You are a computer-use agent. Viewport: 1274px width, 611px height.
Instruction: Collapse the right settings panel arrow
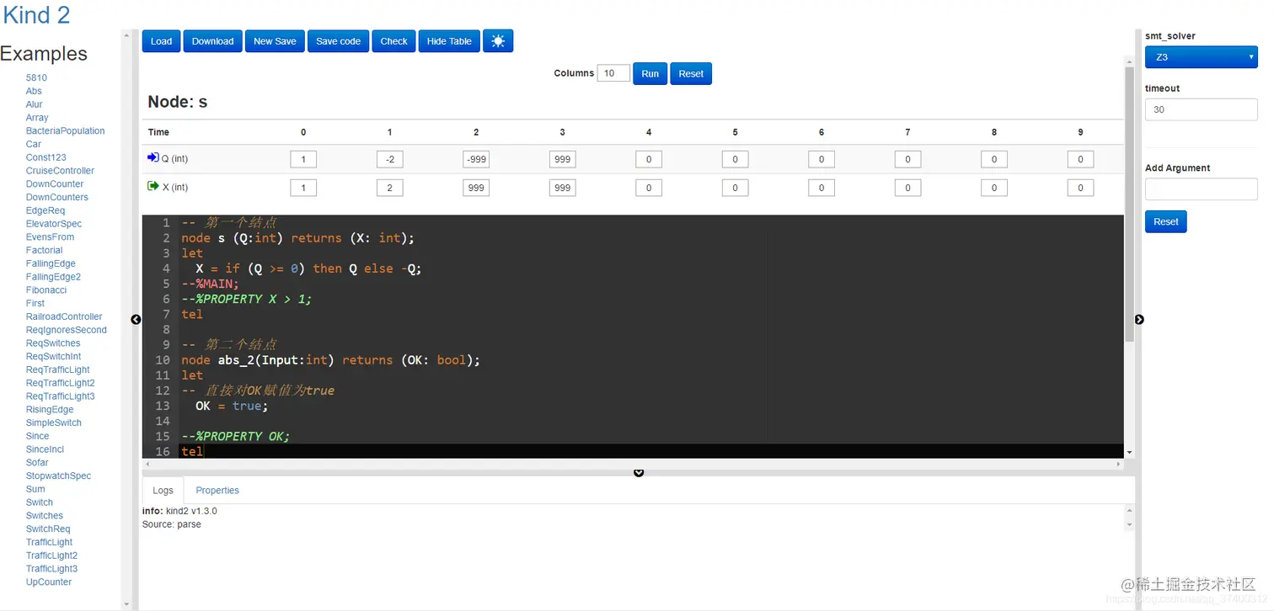(x=1139, y=320)
